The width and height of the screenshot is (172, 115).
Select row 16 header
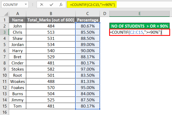[x=5, y=112]
